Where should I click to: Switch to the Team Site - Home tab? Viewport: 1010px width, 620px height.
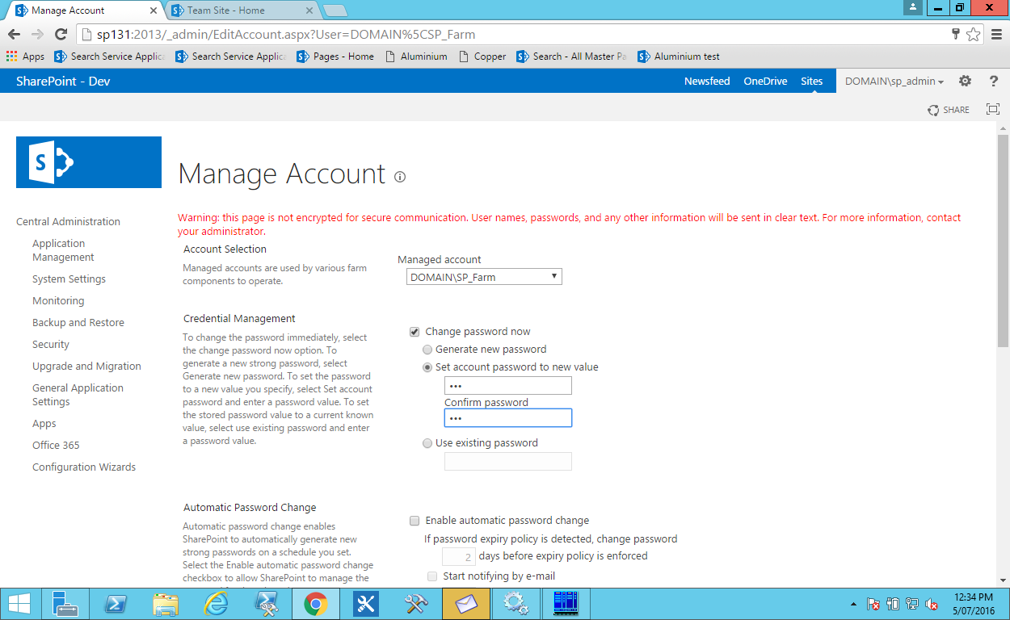242,10
